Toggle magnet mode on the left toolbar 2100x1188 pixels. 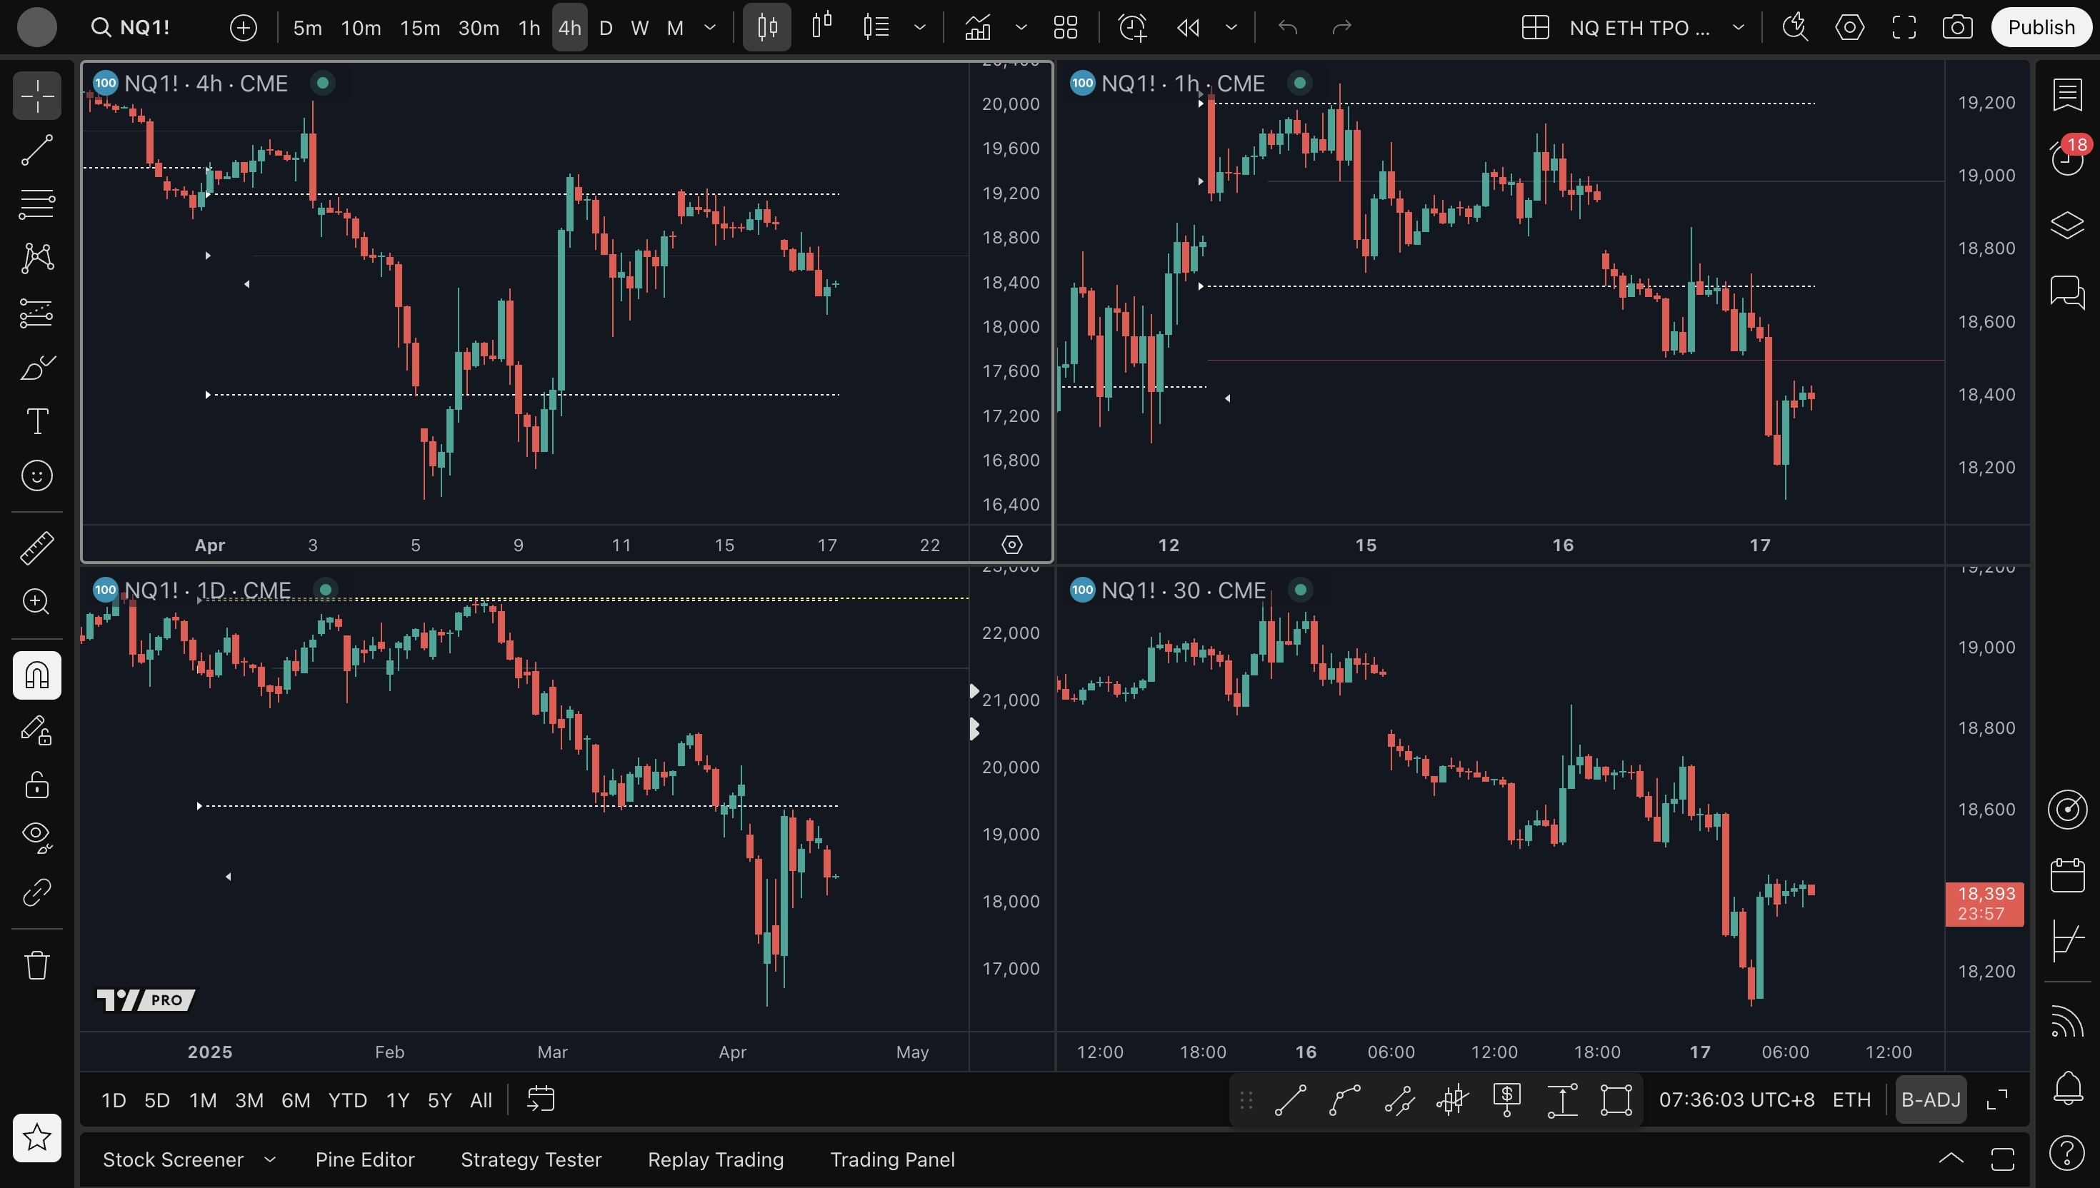(36, 675)
